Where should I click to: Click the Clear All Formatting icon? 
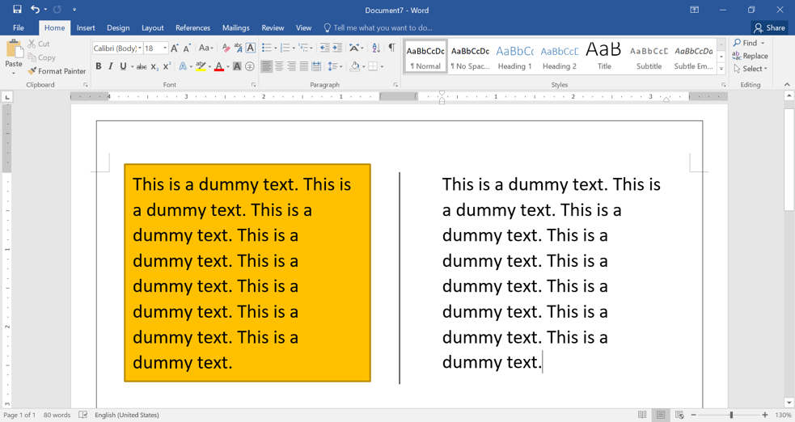pos(226,49)
